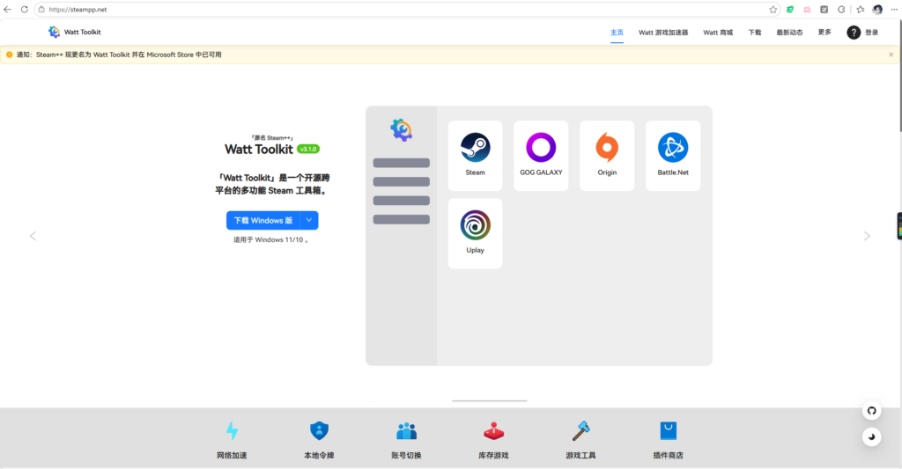
Task: Open the Battle.Net platform tile
Action: click(x=673, y=156)
